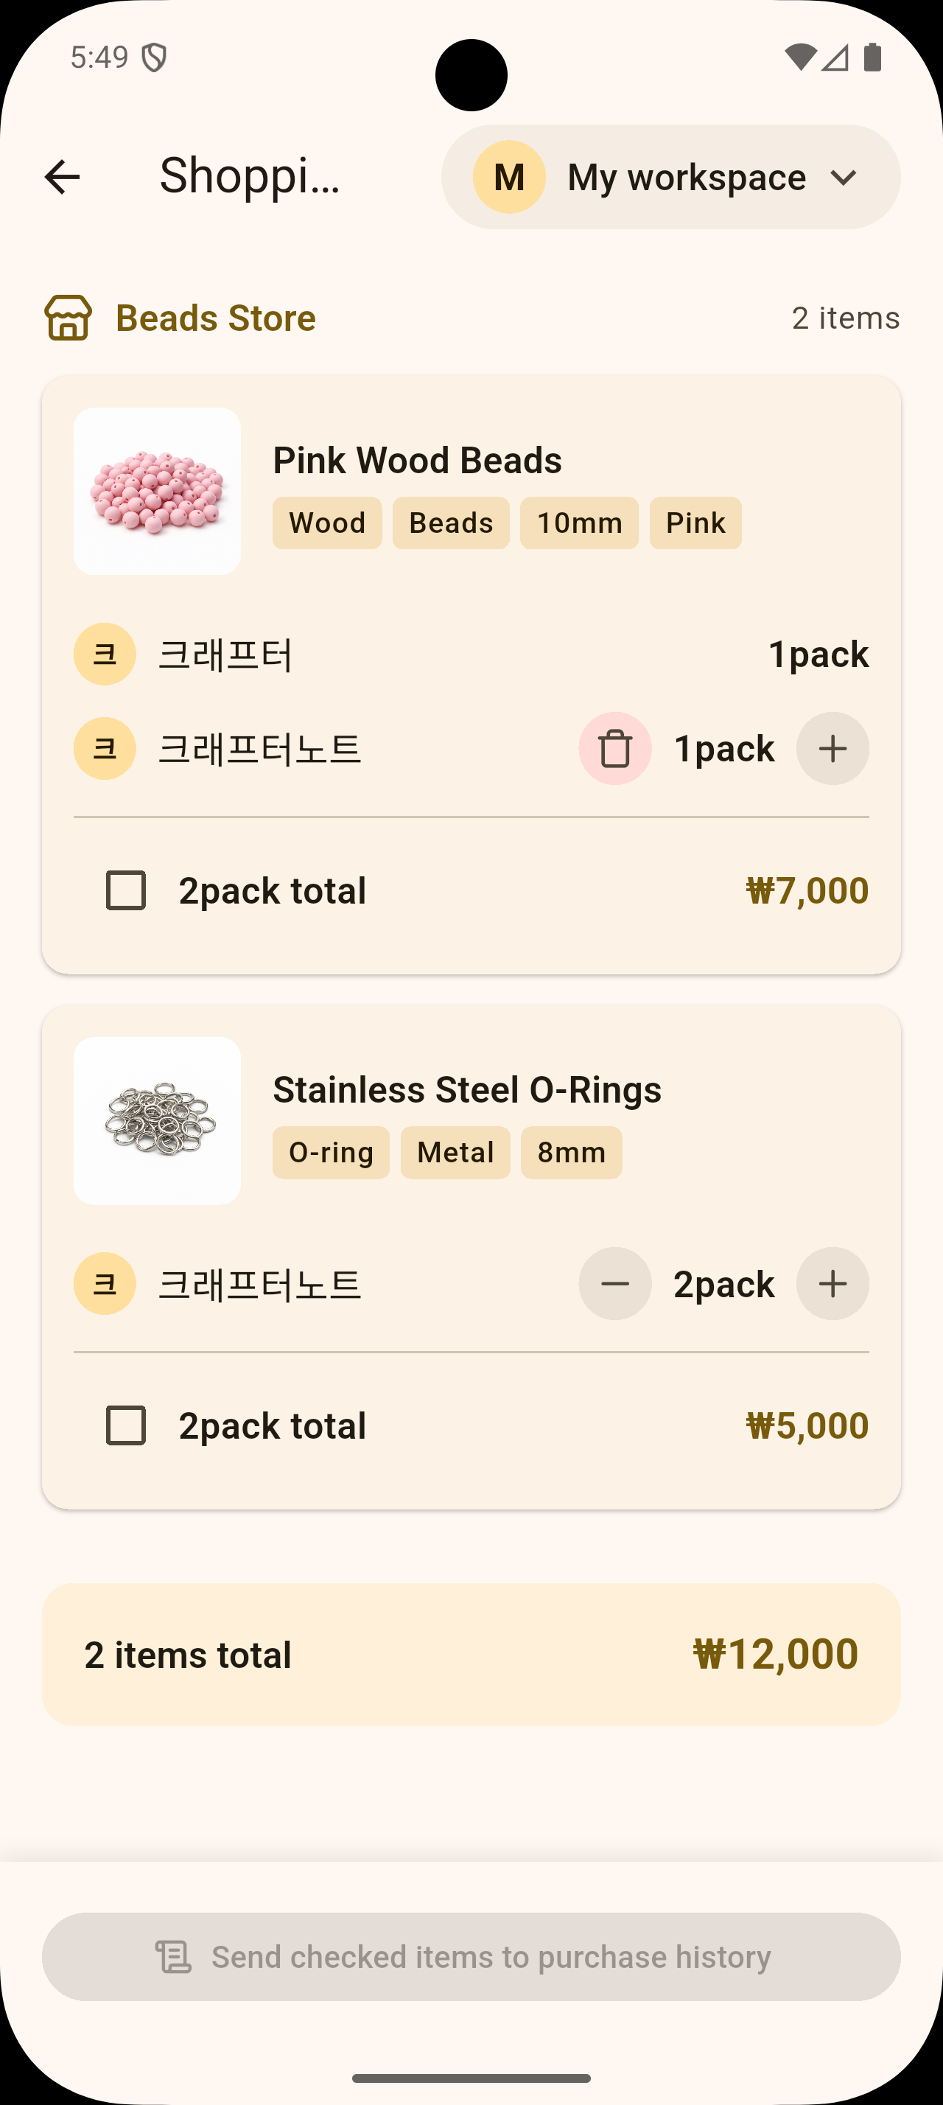Check the O-Rings 2pack total checkbox
943x2105 pixels.
[x=127, y=1426]
